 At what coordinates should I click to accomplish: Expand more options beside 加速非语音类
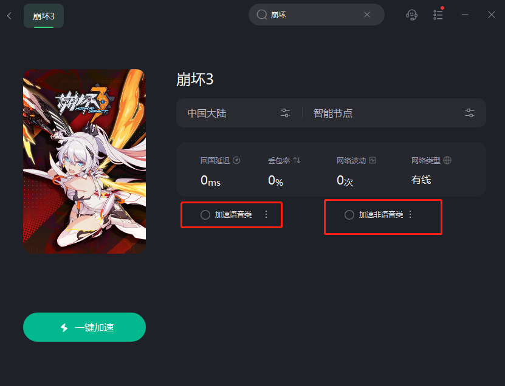(x=410, y=215)
